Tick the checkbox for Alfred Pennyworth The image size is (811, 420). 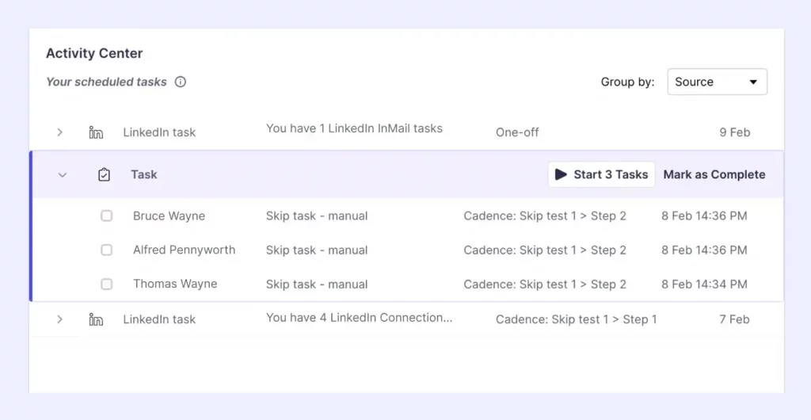pos(107,250)
